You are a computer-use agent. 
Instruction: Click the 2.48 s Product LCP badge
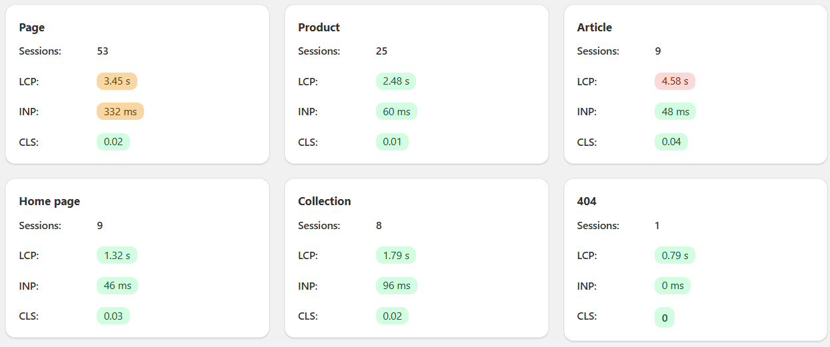(x=395, y=81)
